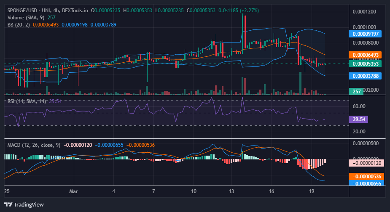This screenshot has height=212, width=390.
Task: Click date label 16 on time axis
Action: 272,191
